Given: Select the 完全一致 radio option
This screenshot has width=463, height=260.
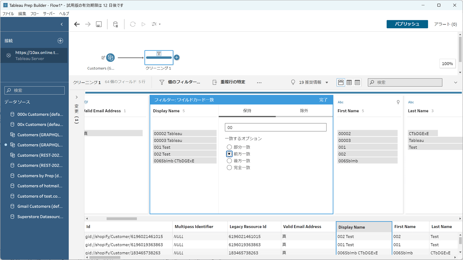Looking at the screenshot, I should pos(229,168).
